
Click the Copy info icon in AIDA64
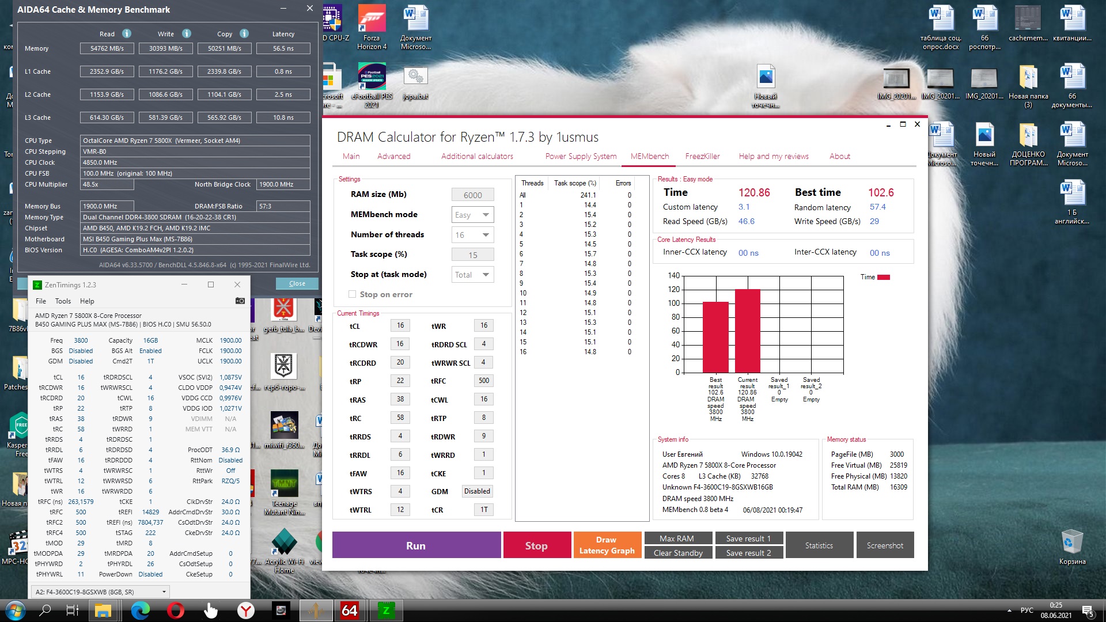tap(244, 33)
